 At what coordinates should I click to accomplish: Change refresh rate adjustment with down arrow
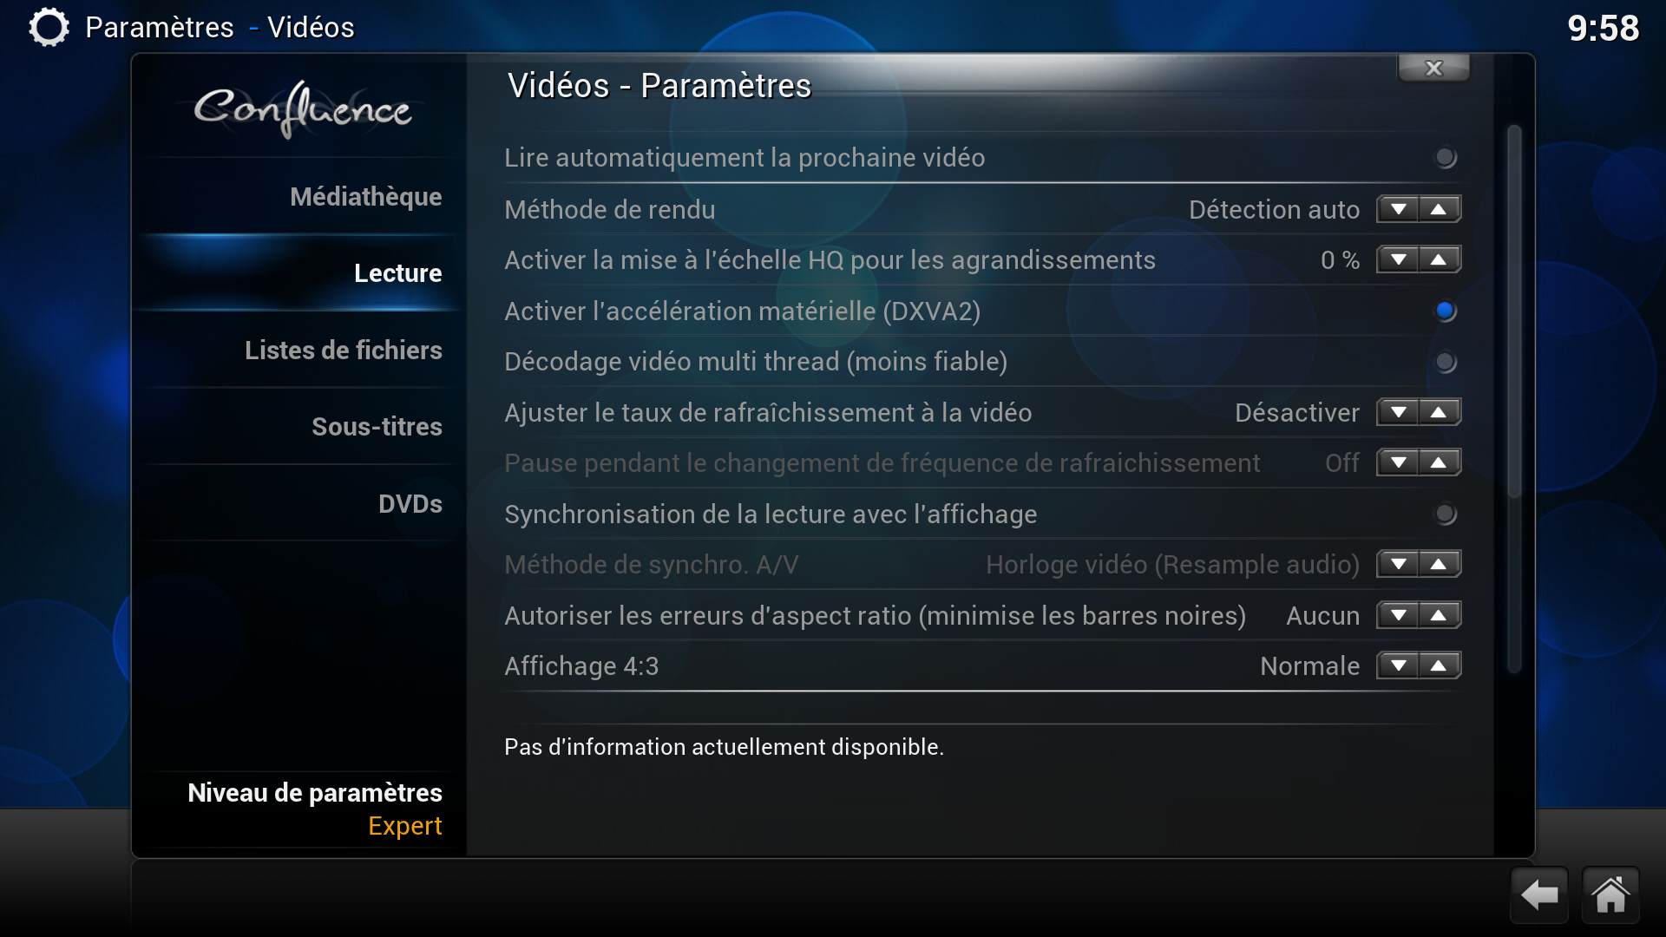1398,412
